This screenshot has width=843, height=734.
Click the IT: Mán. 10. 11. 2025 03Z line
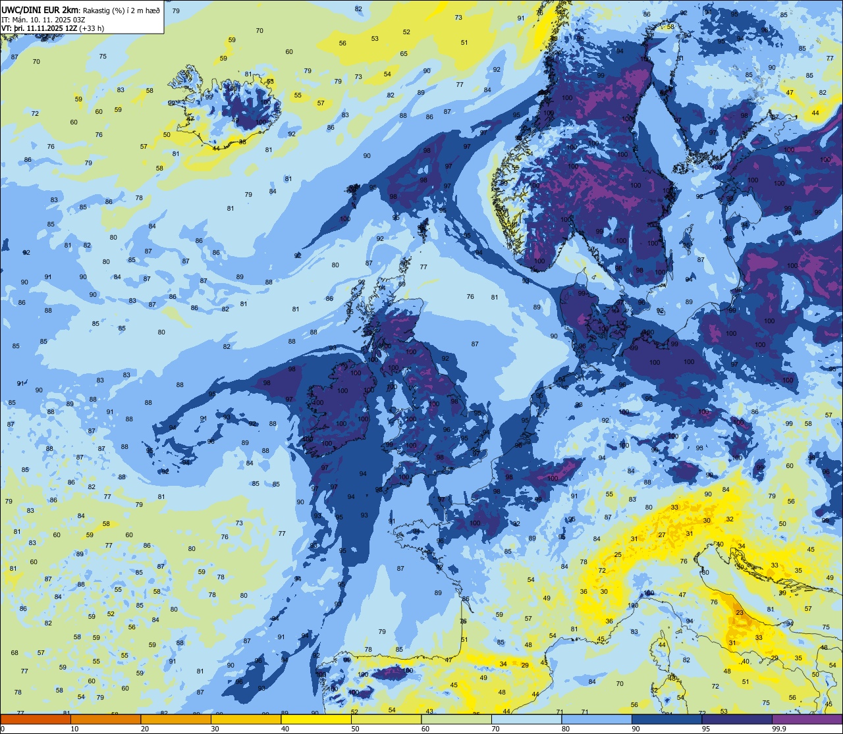tap(43, 19)
